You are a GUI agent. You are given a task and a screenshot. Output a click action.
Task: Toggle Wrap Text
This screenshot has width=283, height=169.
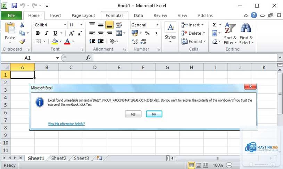click(x=119, y=25)
